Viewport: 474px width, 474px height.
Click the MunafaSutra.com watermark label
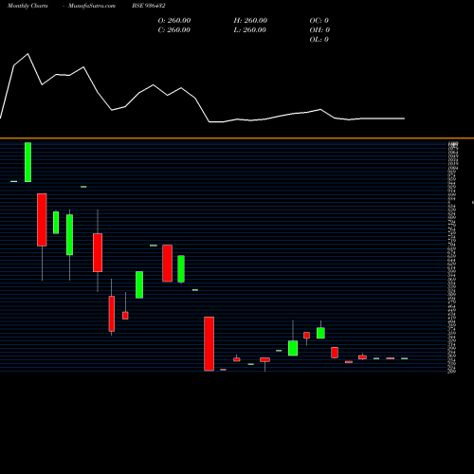[x=92, y=6]
